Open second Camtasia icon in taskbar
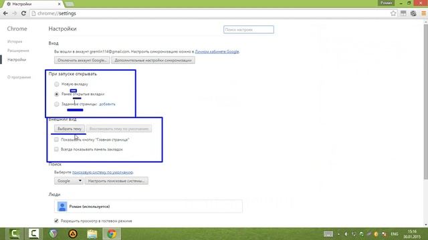428x240 pixels. 33,234
